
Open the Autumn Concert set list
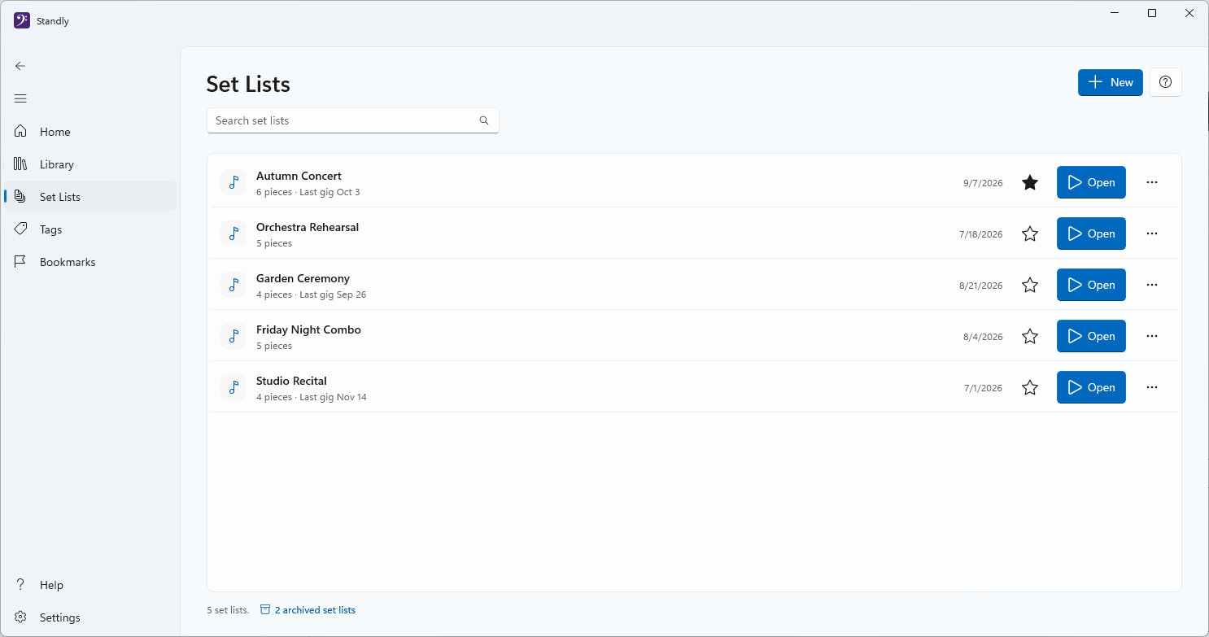(x=1091, y=182)
